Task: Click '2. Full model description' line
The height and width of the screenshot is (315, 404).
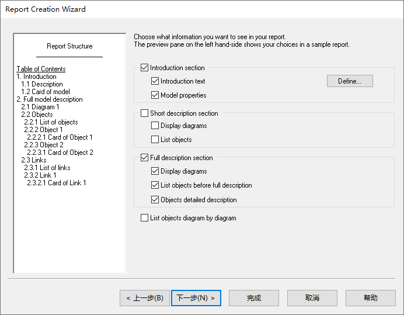Action: [50, 99]
